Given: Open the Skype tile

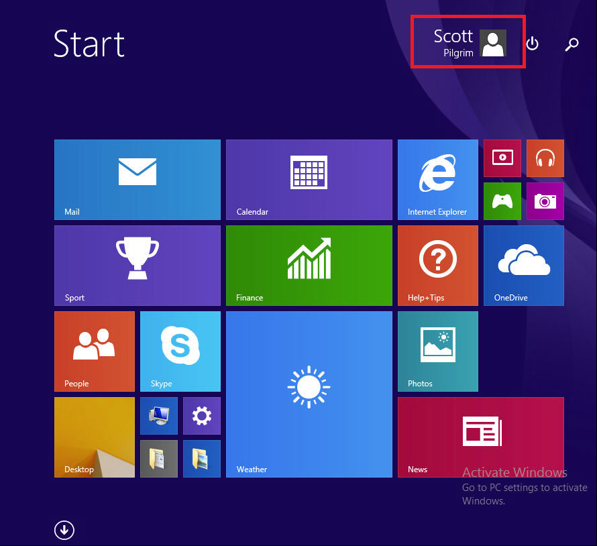Looking at the screenshot, I should 180,351.
